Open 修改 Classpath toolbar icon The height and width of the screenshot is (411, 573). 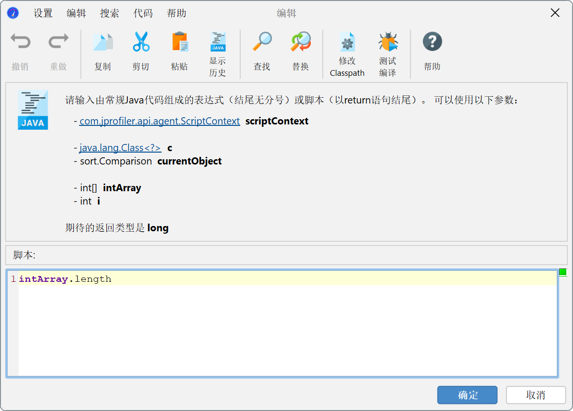click(347, 42)
